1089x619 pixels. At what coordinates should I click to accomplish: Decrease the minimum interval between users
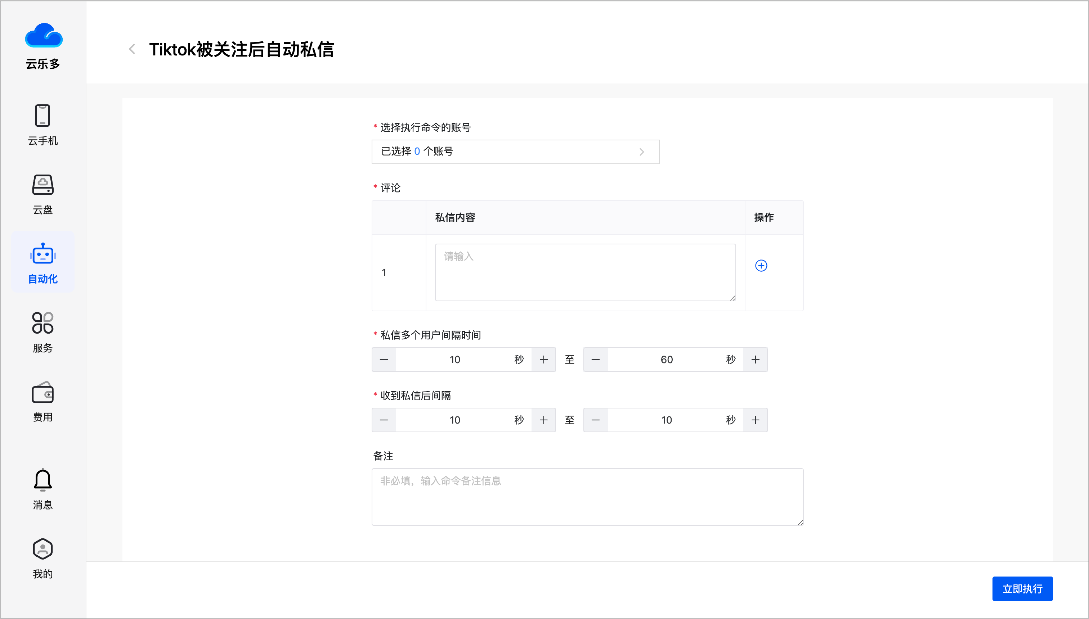[x=384, y=360]
